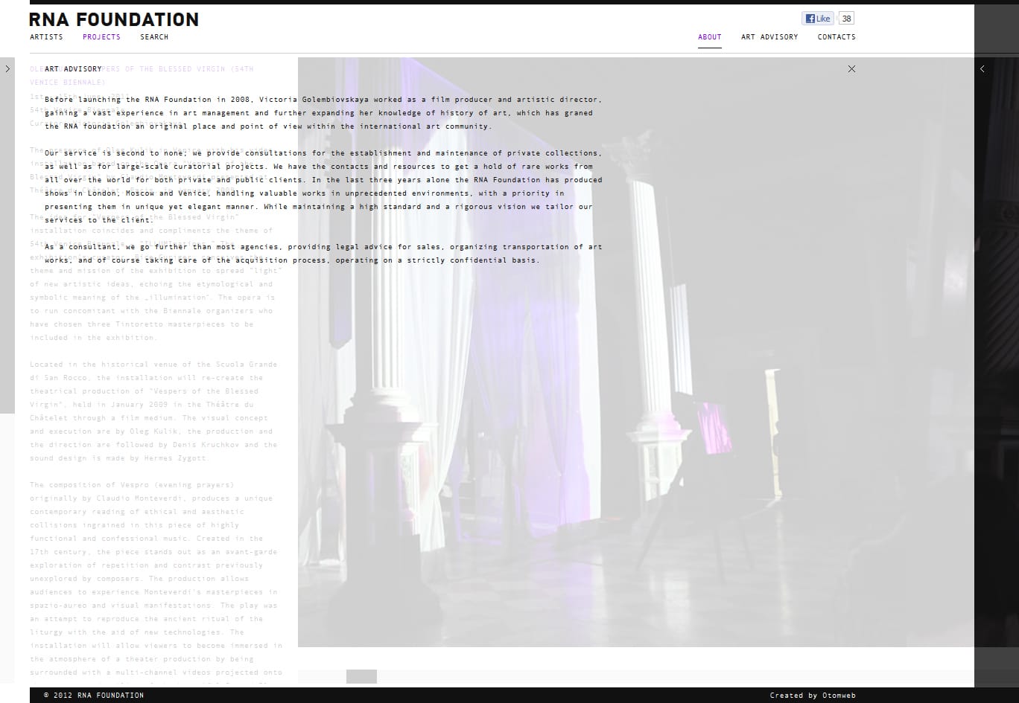Click the left-pointing arrow on right panel
The image size is (1019, 703).
983,68
